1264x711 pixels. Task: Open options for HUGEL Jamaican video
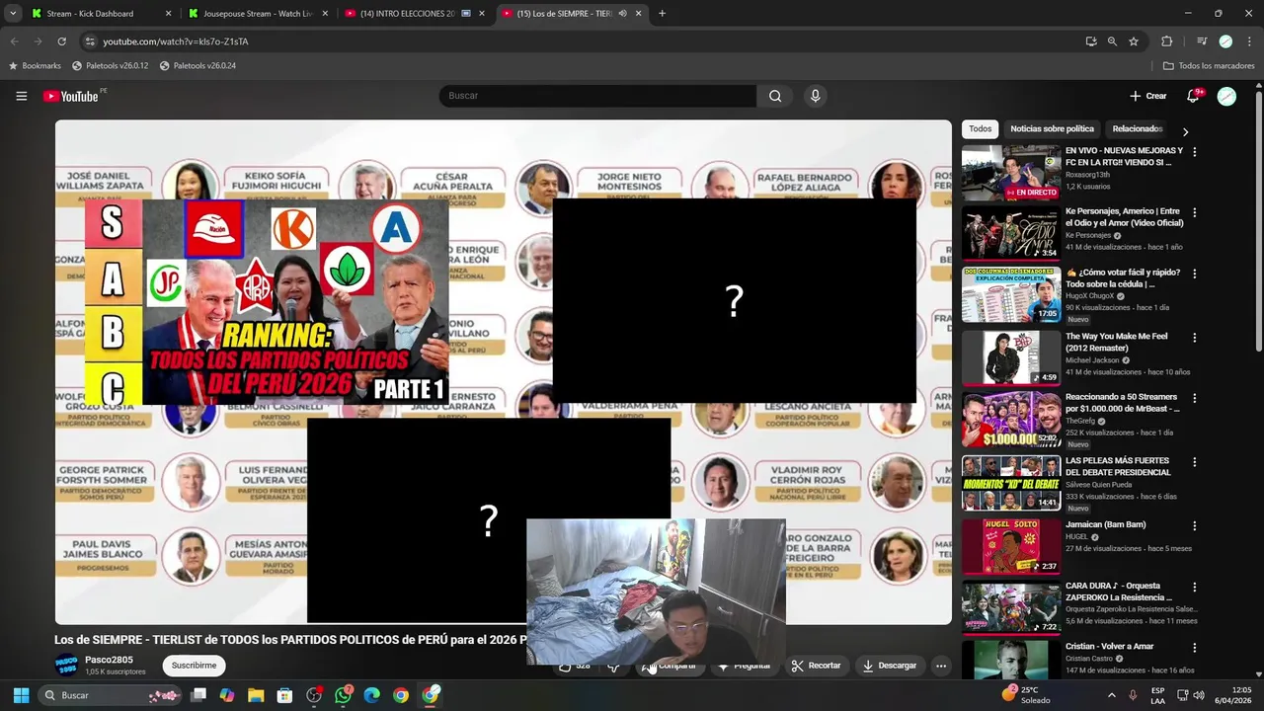pos(1195,526)
